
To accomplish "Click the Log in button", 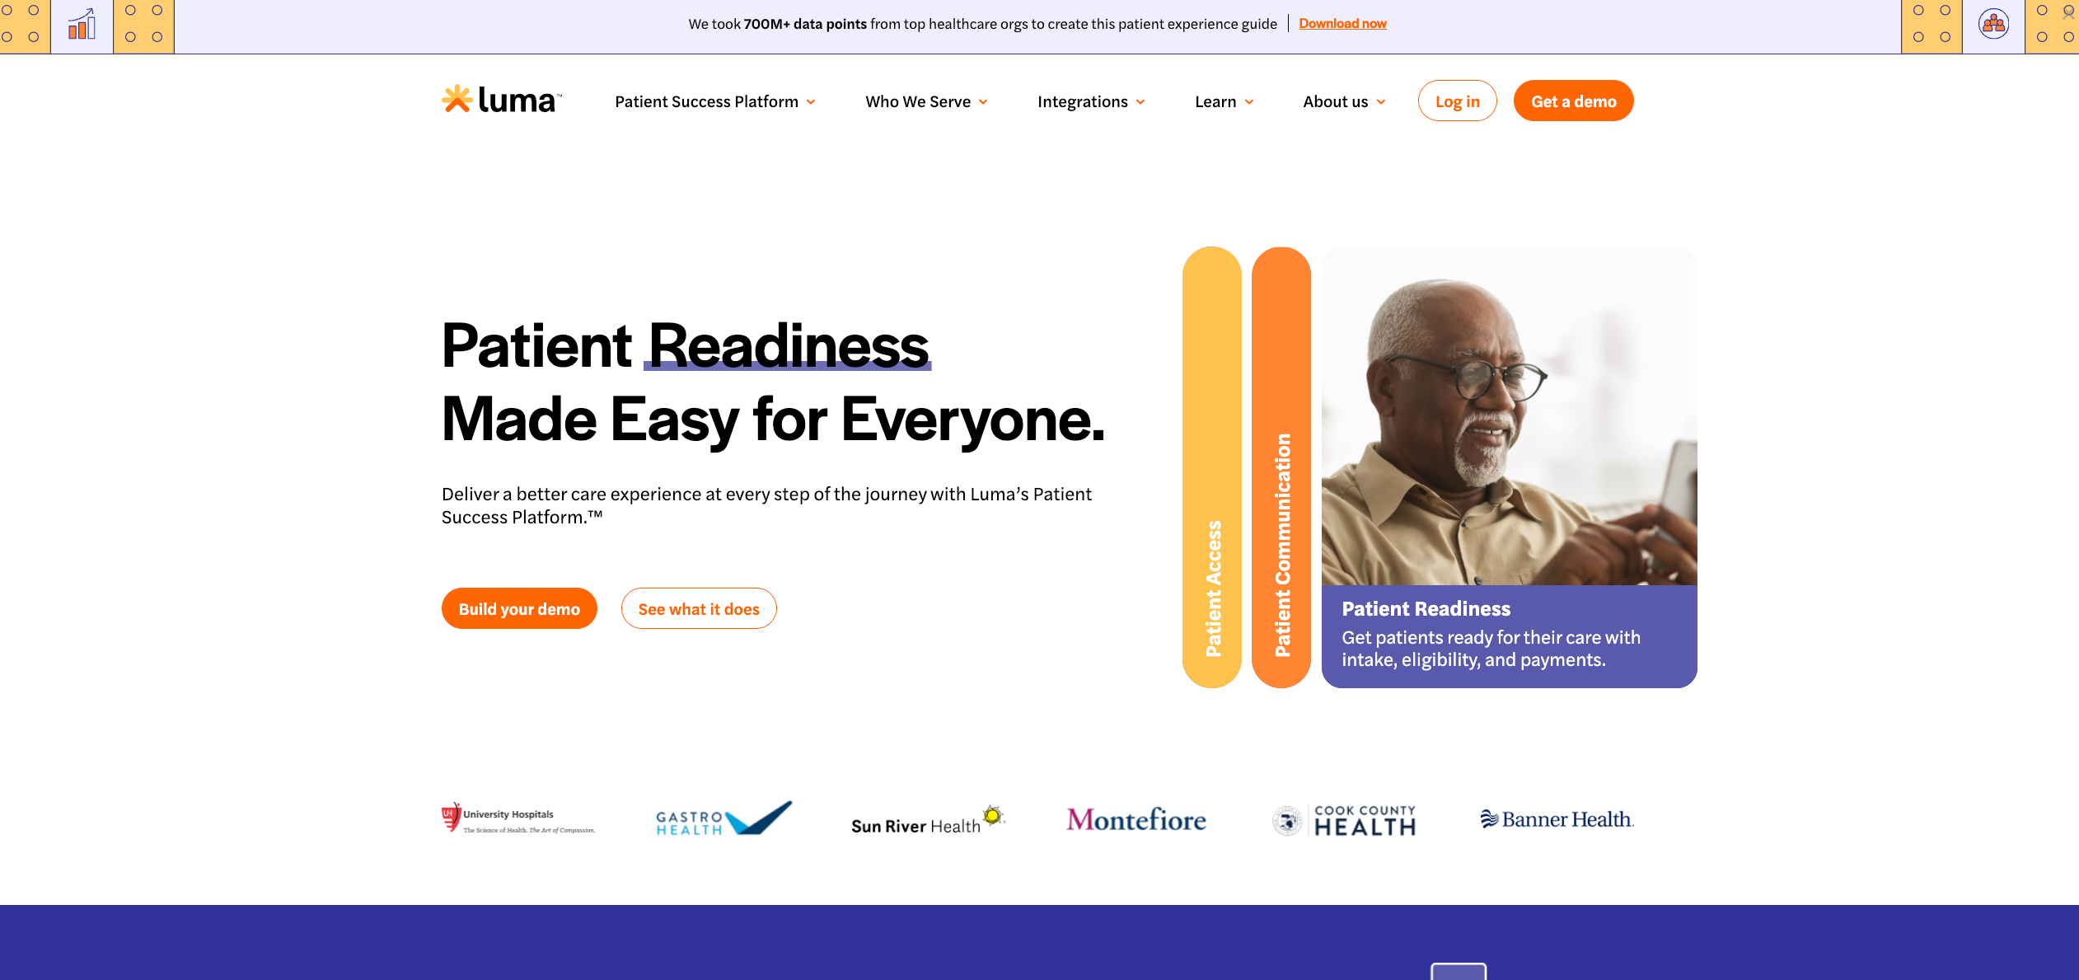I will pos(1456,100).
